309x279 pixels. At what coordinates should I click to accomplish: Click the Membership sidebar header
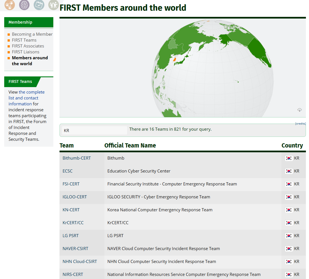coord(29,22)
